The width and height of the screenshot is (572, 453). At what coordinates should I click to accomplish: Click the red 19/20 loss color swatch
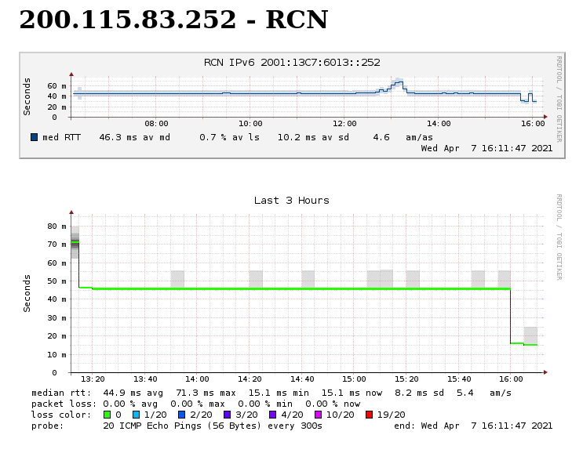pos(370,415)
